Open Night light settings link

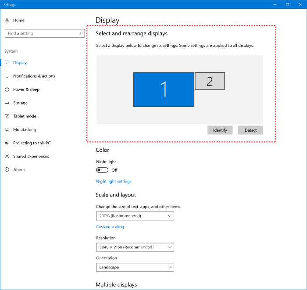(114, 181)
